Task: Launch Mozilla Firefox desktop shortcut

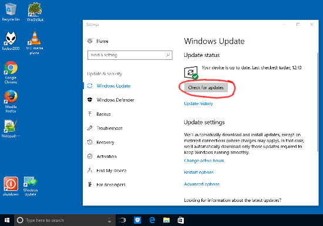Action: click(11, 102)
